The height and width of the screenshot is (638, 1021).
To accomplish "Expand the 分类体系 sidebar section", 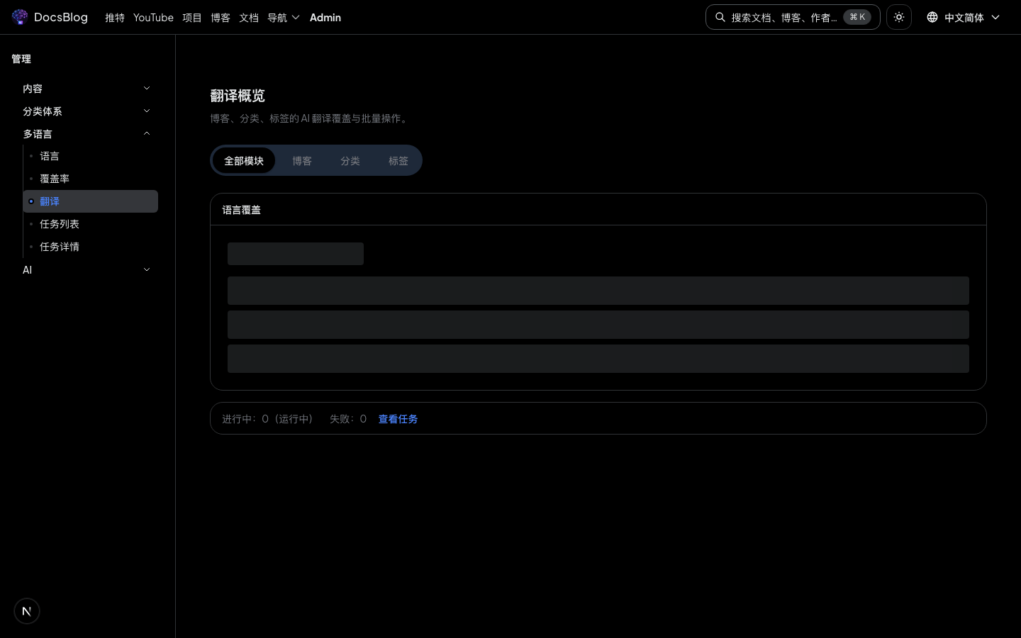I will [87, 111].
